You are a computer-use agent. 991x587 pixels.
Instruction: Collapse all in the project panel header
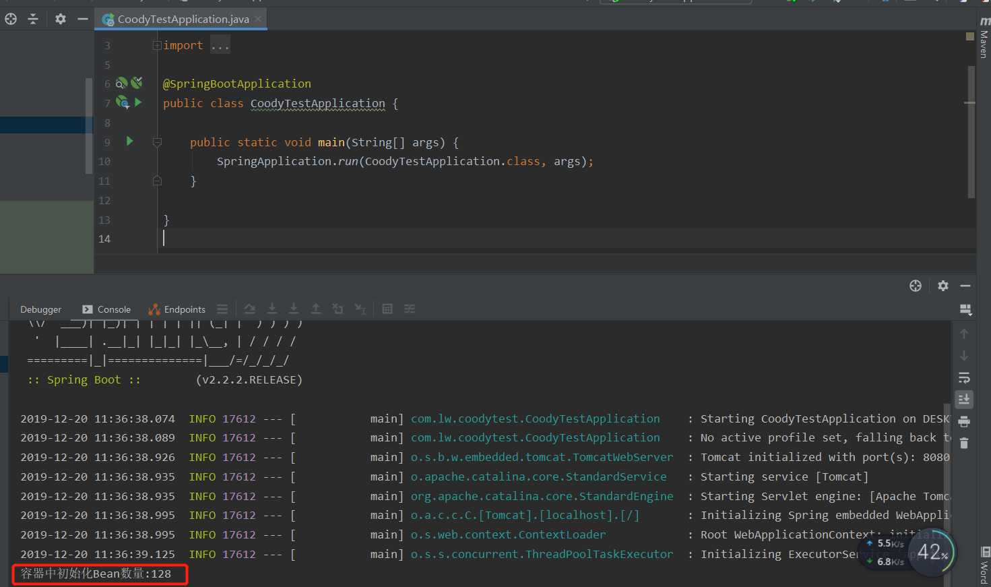(33, 19)
